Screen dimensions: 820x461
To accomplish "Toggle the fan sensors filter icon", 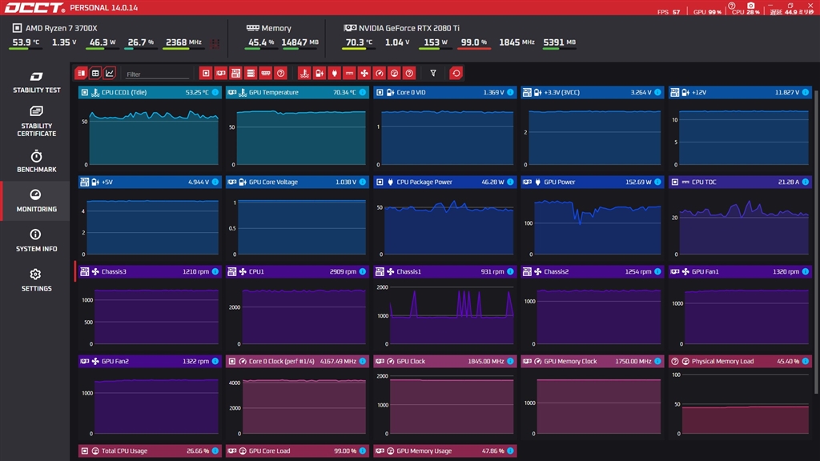I will point(364,73).
